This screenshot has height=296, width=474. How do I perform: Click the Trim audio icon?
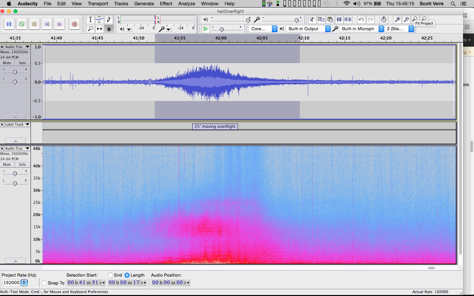(339, 20)
